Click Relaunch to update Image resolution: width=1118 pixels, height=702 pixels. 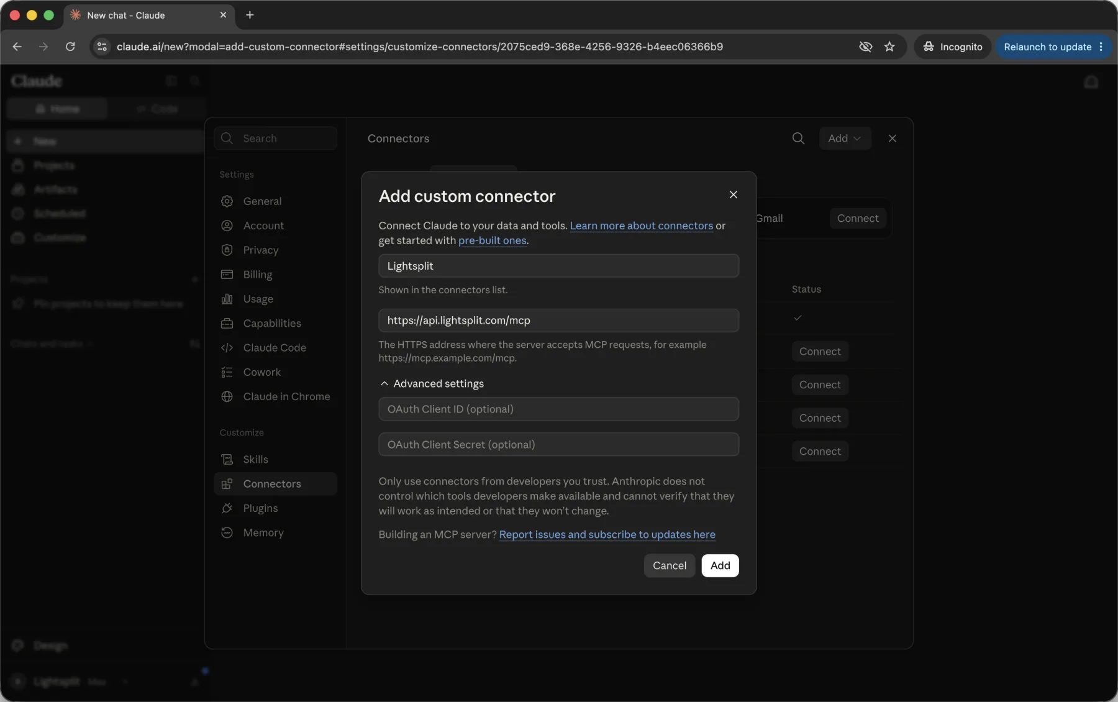tap(1053, 47)
